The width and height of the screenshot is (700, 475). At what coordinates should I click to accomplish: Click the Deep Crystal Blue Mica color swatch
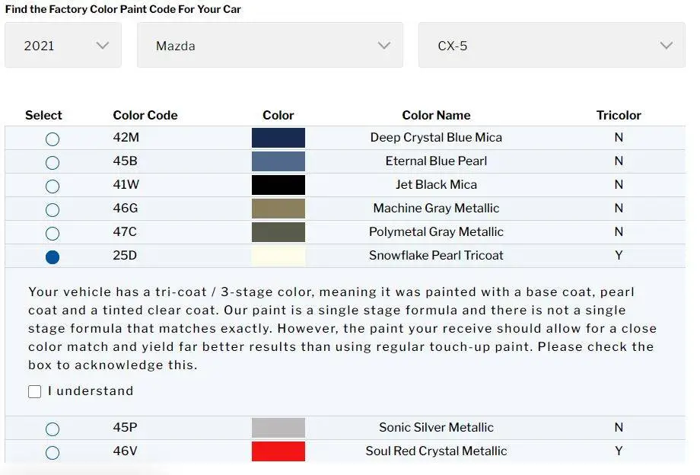[278, 138]
